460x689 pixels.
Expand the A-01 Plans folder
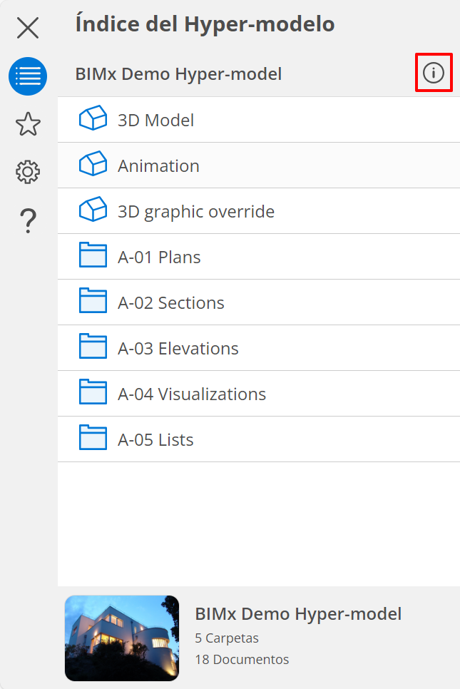159,257
